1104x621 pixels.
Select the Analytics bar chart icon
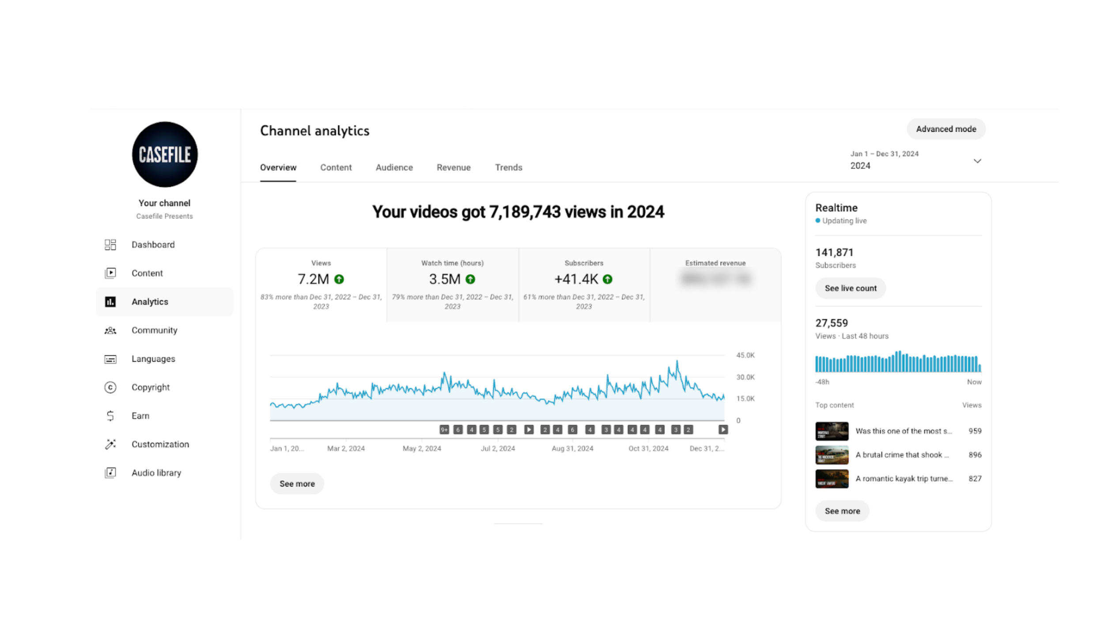click(x=110, y=302)
